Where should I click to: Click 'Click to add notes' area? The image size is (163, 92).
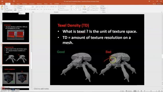(x=41, y=89)
